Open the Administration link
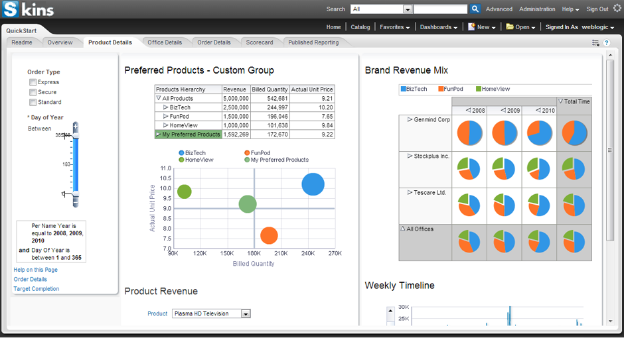Viewport: 624px width, 338px height. 537,9
